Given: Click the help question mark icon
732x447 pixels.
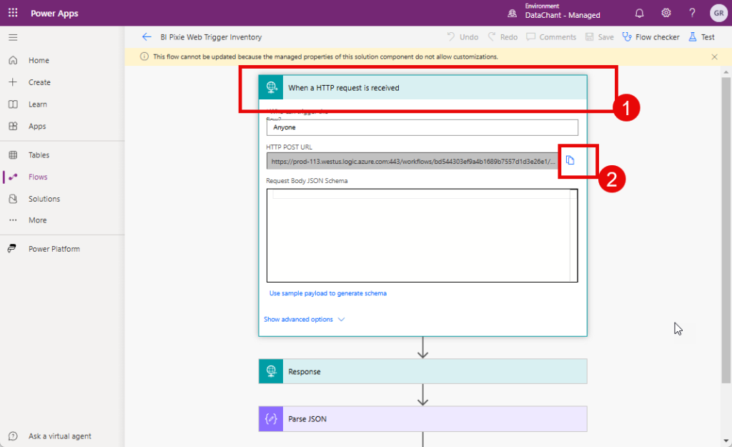Looking at the screenshot, I should [x=692, y=13].
